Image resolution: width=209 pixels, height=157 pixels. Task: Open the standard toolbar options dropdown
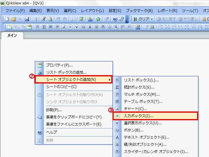(127, 19)
